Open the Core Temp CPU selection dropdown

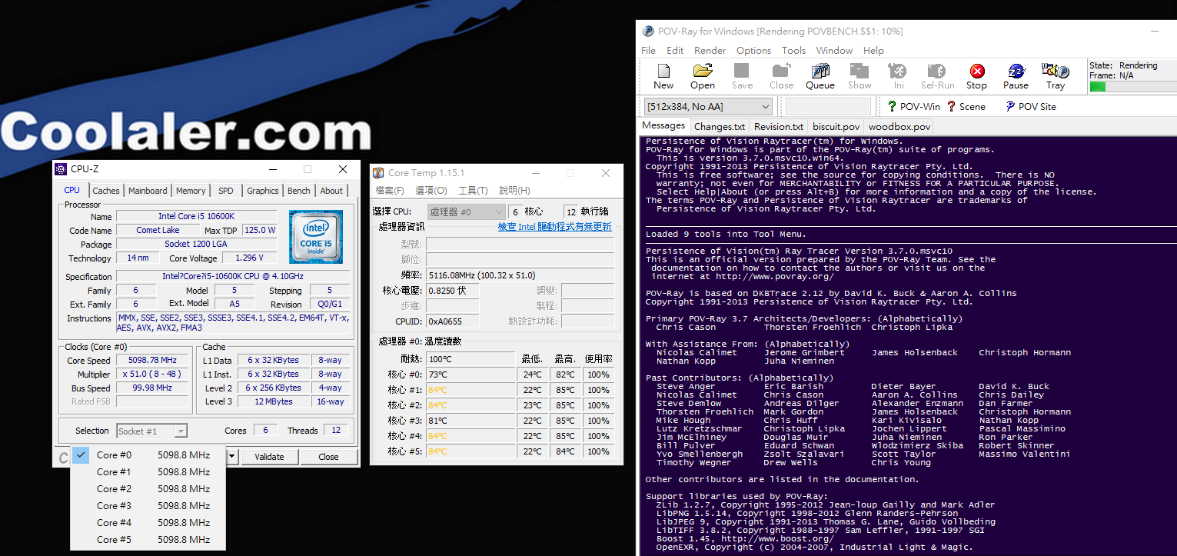tap(466, 211)
